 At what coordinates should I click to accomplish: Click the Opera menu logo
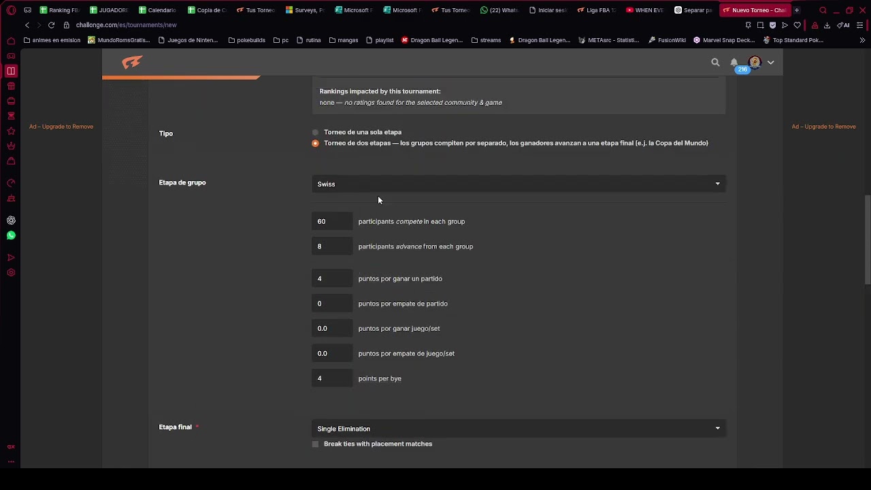point(11,10)
